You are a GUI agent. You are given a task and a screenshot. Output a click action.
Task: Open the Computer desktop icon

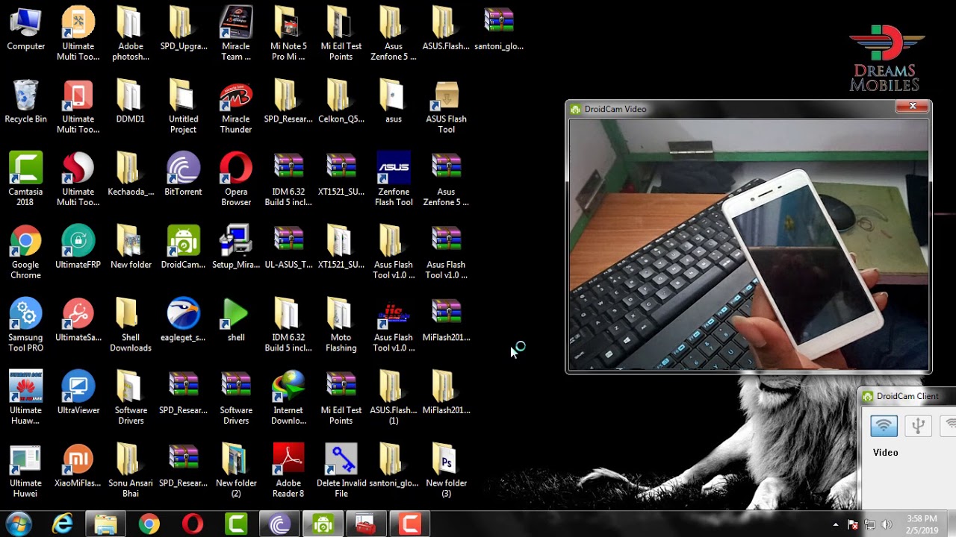(x=25, y=30)
